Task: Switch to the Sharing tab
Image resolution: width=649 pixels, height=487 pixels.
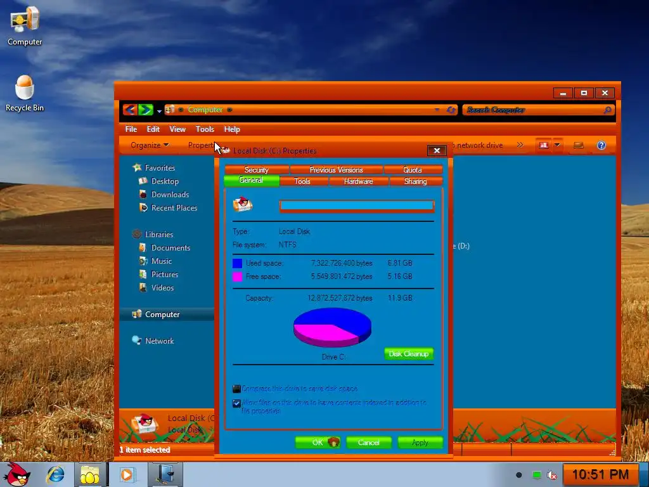Action: (x=415, y=181)
